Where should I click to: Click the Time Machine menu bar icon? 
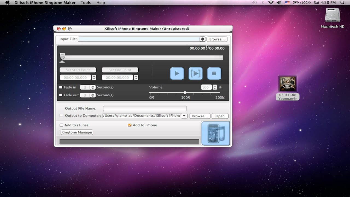pos(255,2)
